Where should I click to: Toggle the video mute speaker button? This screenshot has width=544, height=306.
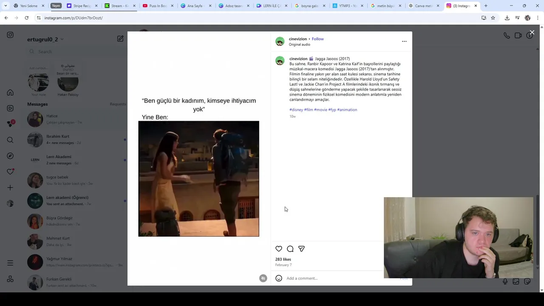[x=263, y=278]
